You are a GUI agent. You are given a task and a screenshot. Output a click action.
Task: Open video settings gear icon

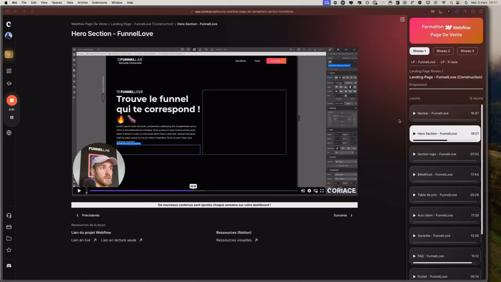pyautogui.click(x=309, y=191)
